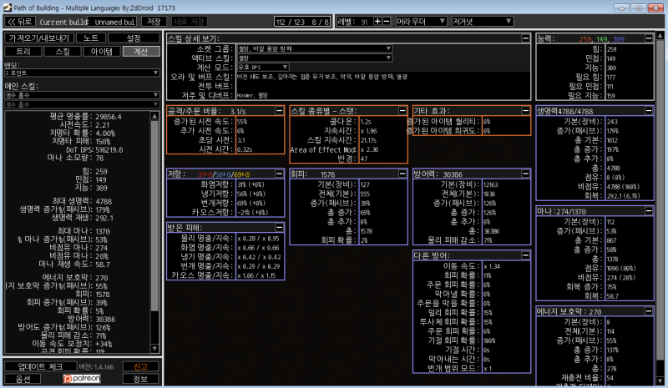The width and height of the screenshot is (668, 388).
Task: Click the 신고 report button
Action: coord(140,366)
